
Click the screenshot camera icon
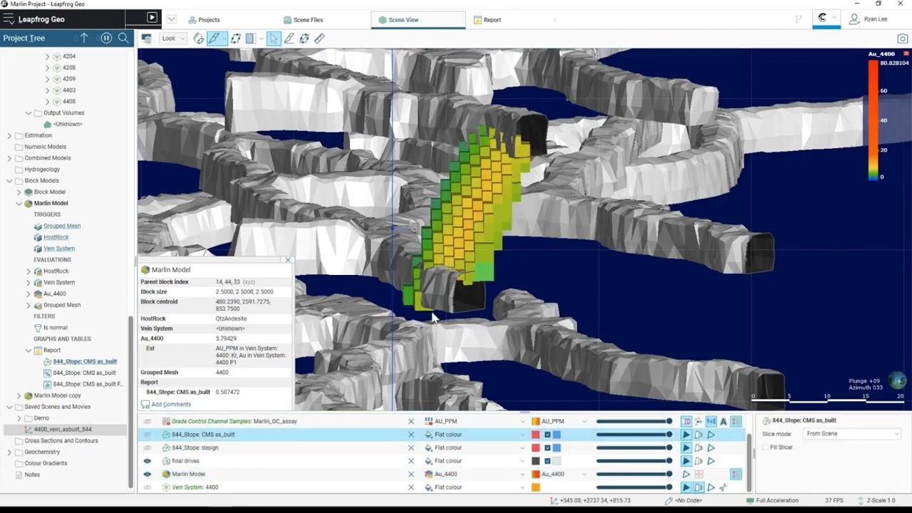[x=903, y=38]
